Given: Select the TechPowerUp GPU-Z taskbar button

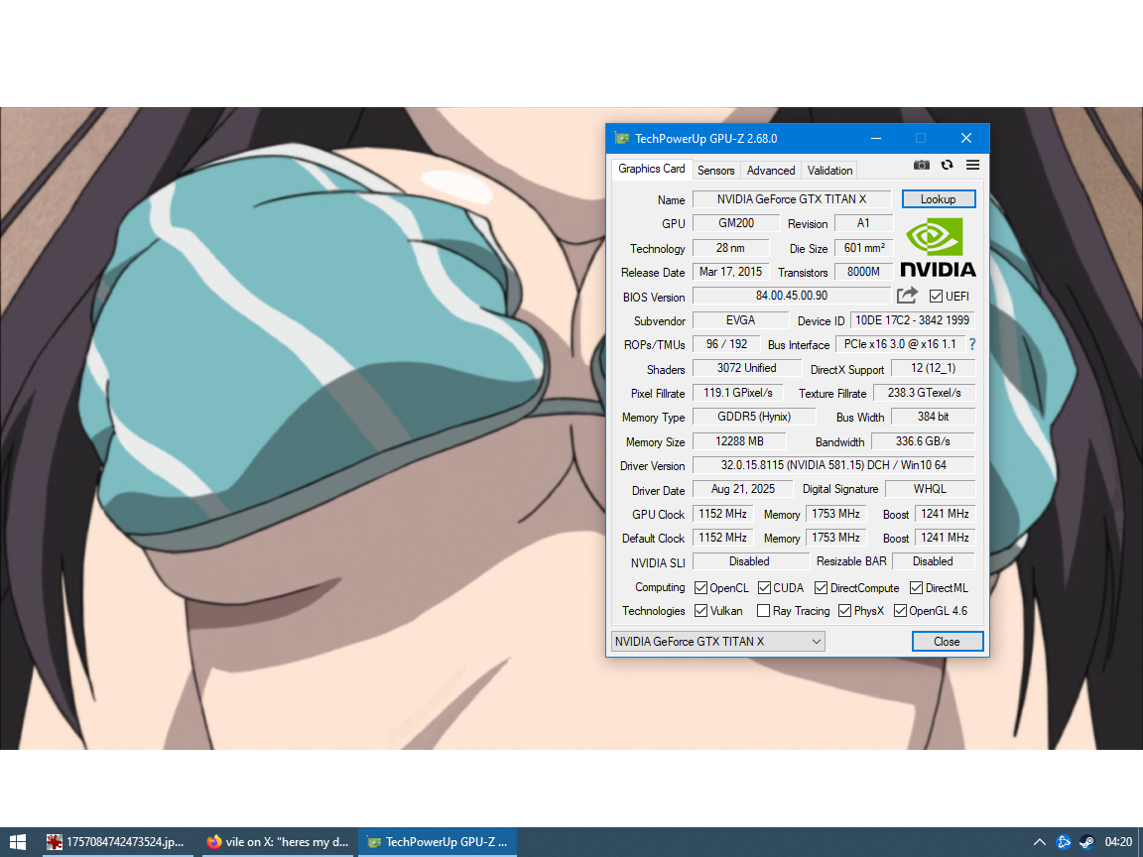Looking at the screenshot, I should pyautogui.click(x=438, y=842).
